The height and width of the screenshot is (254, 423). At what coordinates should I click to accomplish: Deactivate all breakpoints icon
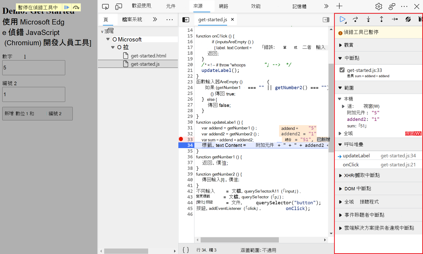[x=408, y=19]
